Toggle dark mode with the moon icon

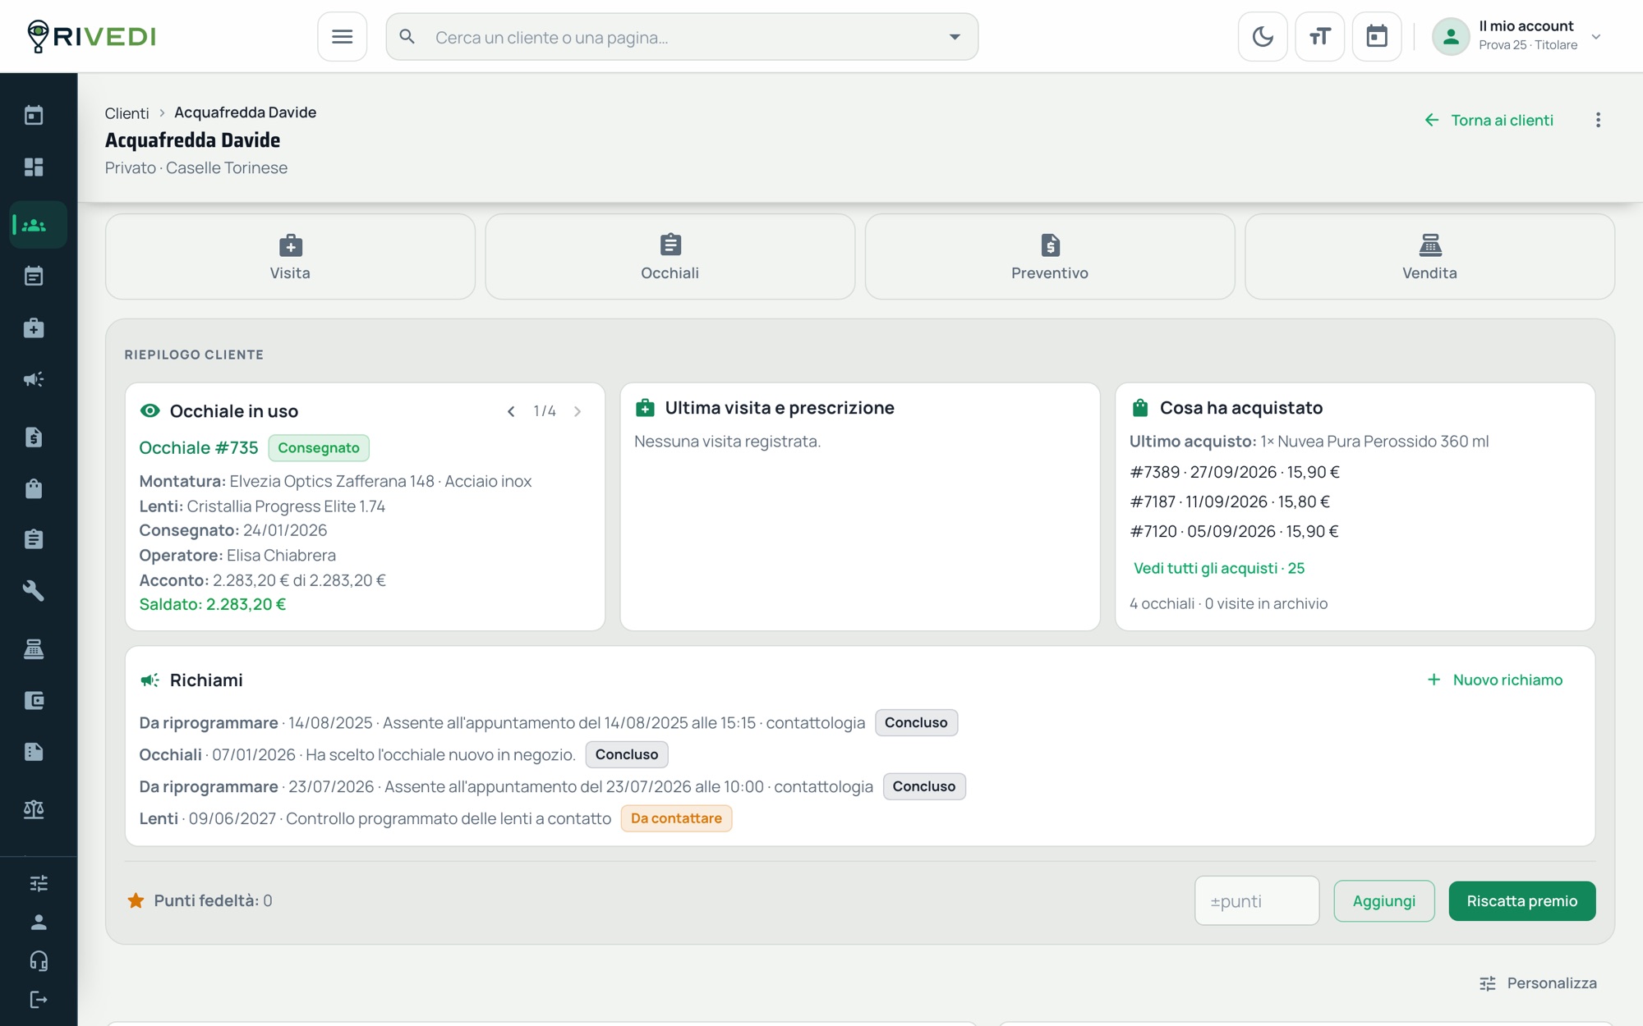(x=1263, y=37)
